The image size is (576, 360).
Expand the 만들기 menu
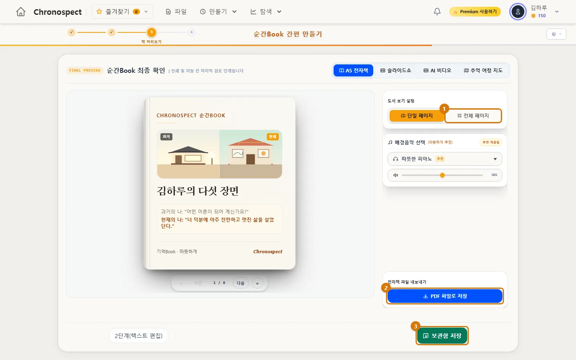point(218,12)
